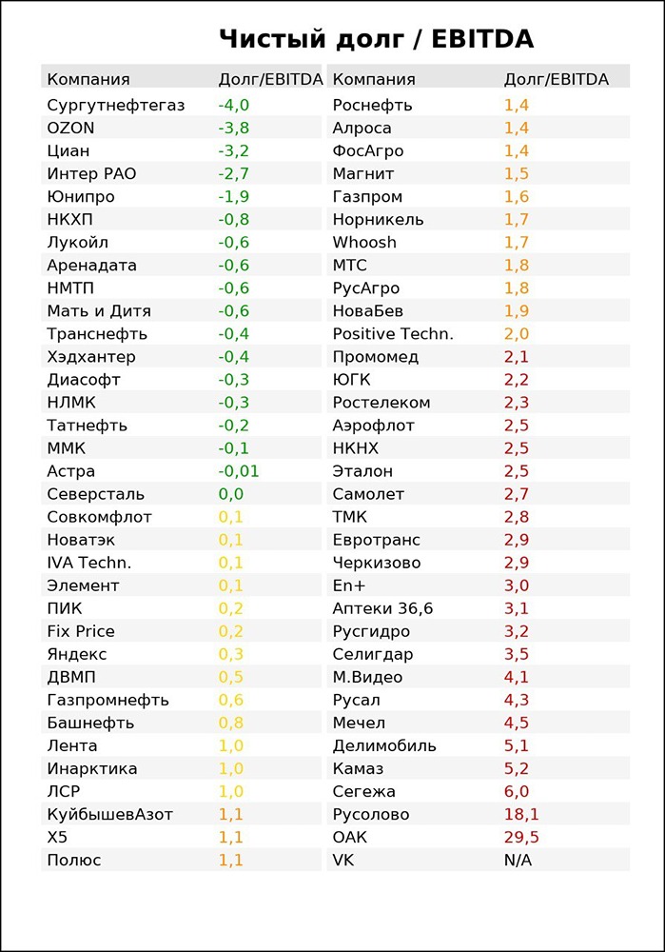Screen dimensions: 665x952
Task: Select the Газпромнефть entry
Action: (108, 700)
